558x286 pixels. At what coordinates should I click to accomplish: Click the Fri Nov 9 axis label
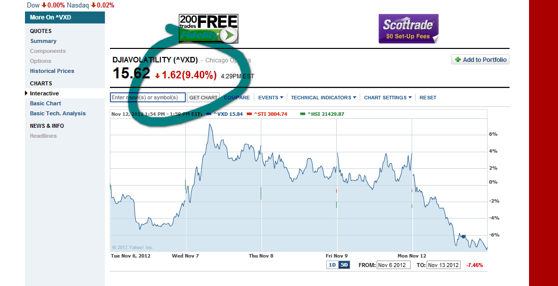coord(337,256)
